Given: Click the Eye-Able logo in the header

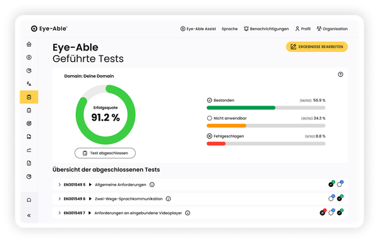Looking at the screenshot, I should [x=49, y=28].
